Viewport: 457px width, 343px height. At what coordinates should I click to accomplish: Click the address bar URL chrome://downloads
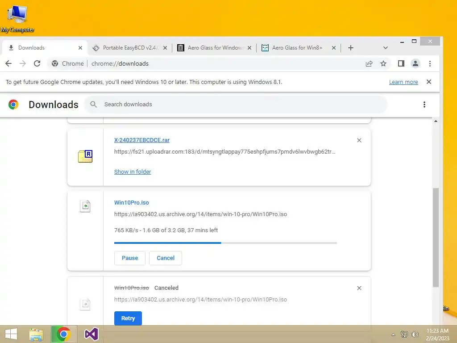point(120,63)
